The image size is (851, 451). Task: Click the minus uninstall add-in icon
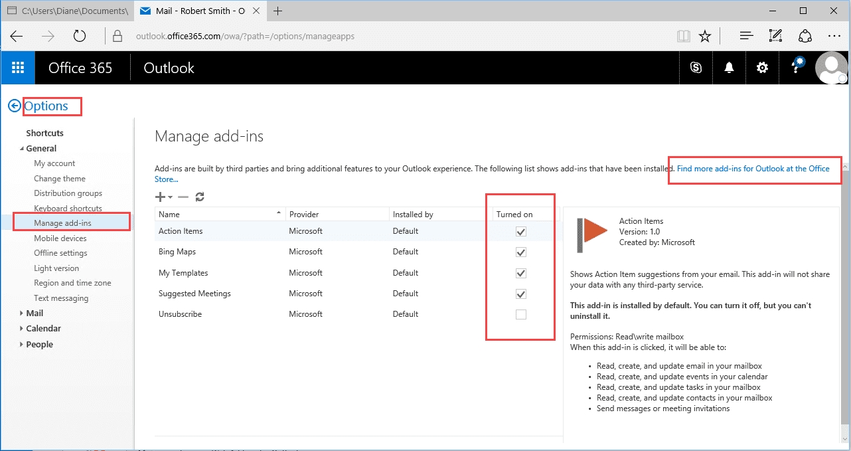[183, 197]
